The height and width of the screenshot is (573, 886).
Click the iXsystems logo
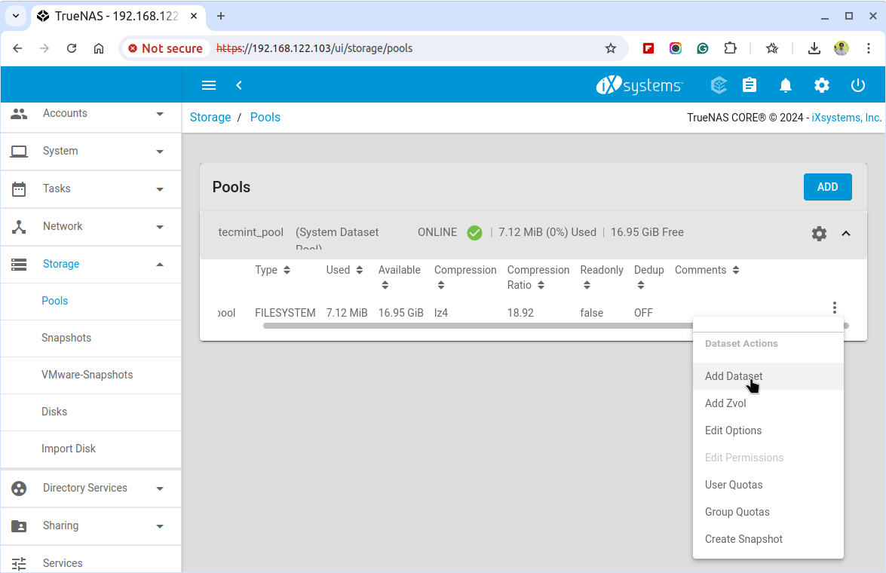[639, 85]
